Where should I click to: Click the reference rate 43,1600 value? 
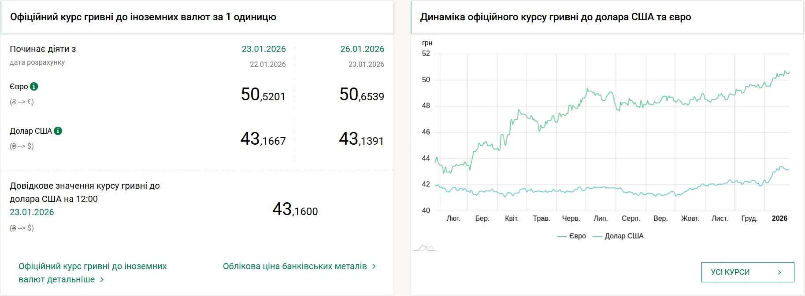(x=295, y=209)
